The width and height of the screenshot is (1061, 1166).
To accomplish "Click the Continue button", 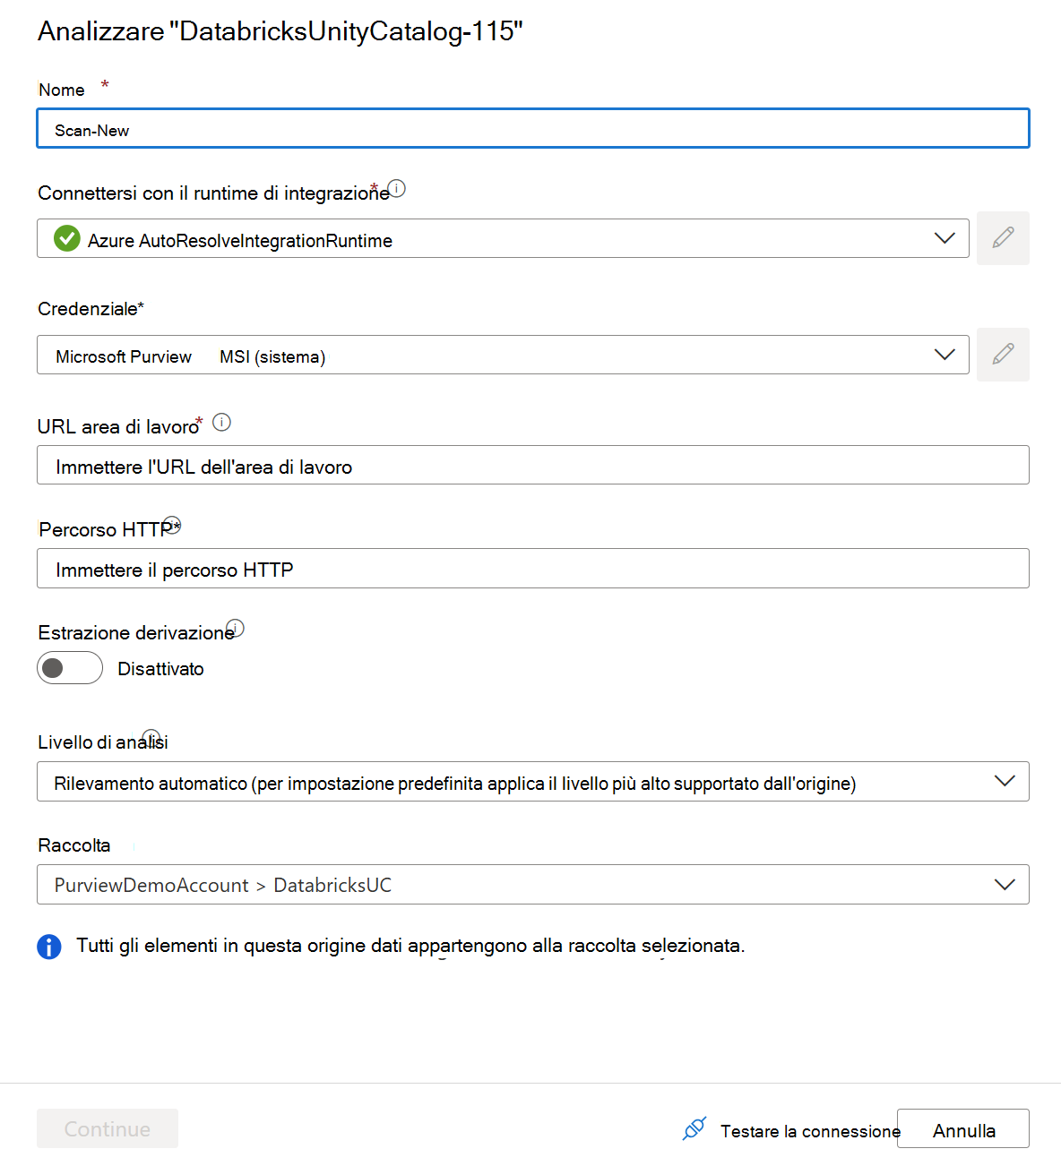I will tap(107, 1129).
